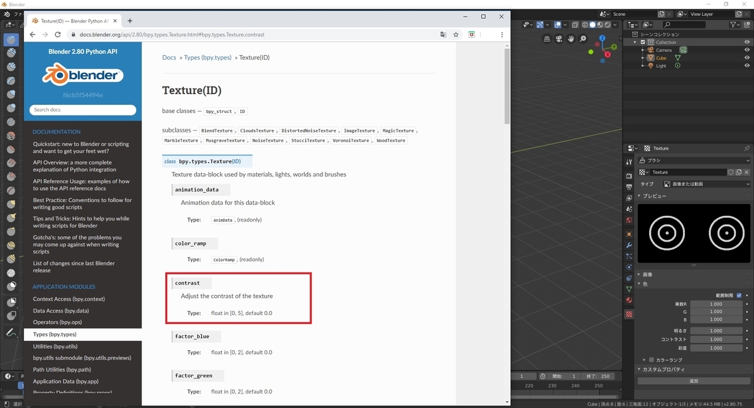Screen dimensions: 754x408
Task: Open the texture browse dropdown
Action: 644,172
